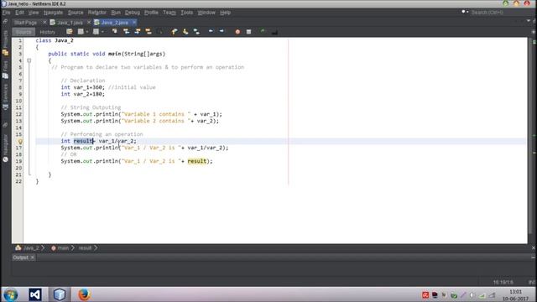This screenshot has width=537, height=302.
Task: Open the Files side panel
Action: [x=5, y=70]
